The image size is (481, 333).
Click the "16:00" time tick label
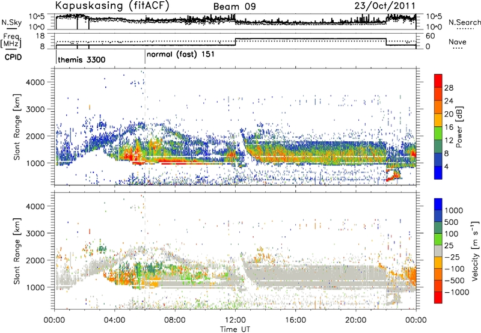tap(295, 320)
